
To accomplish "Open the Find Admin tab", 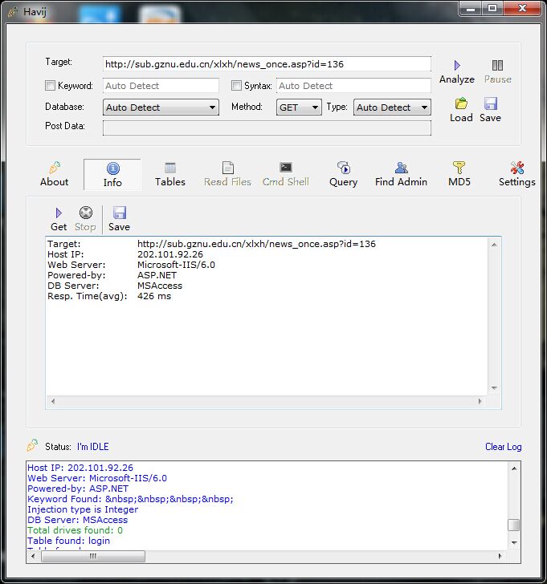I will pyautogui.click(x=401, y=174).
